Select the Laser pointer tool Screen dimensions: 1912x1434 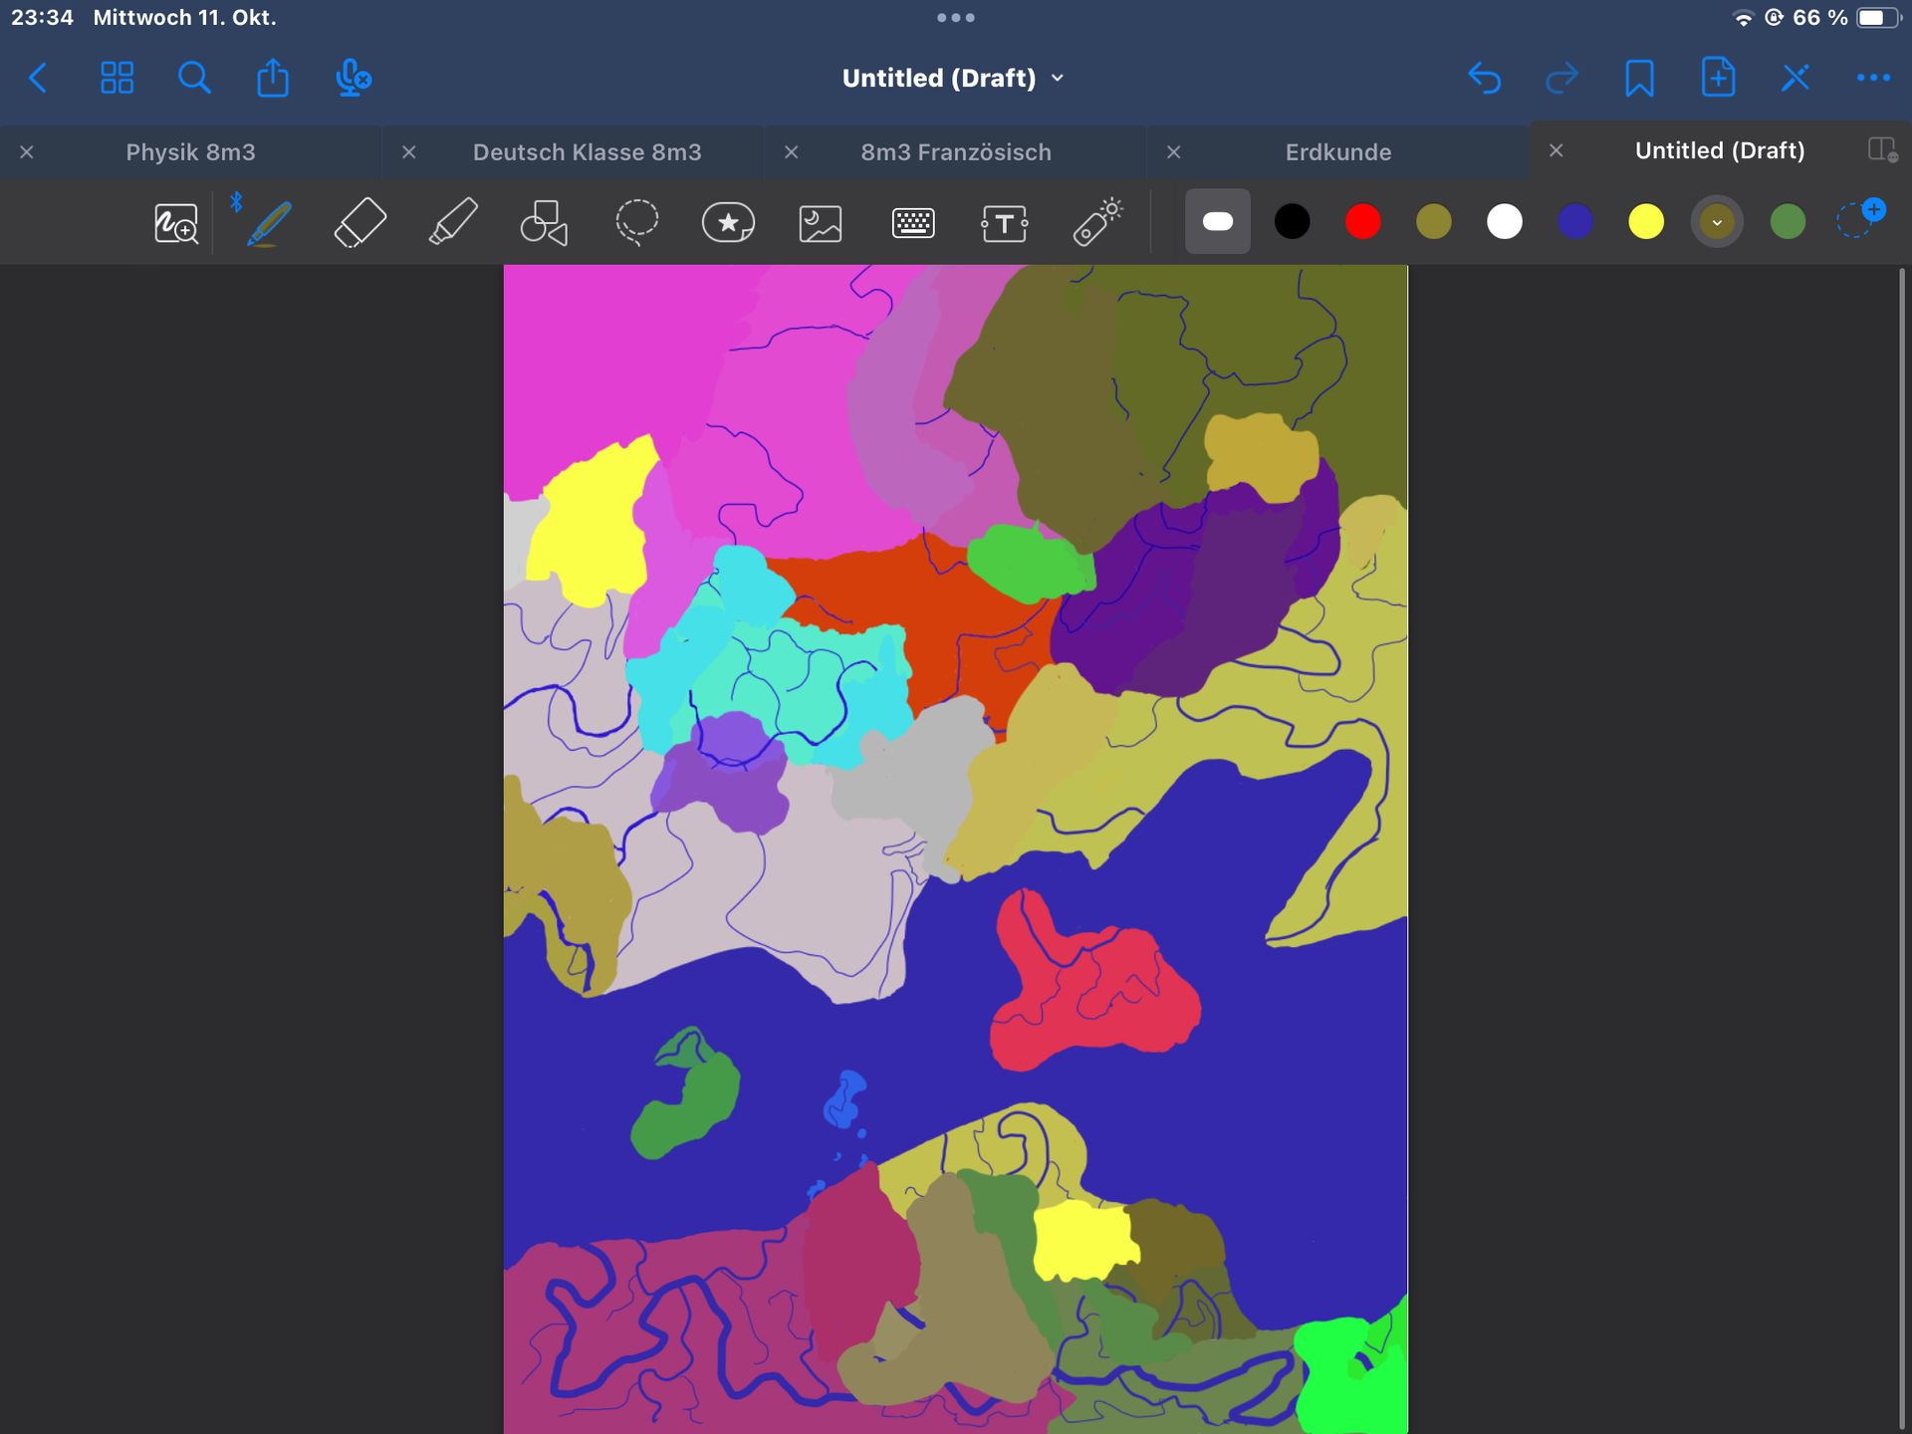pyautogui.click(x=1097, y=222)
